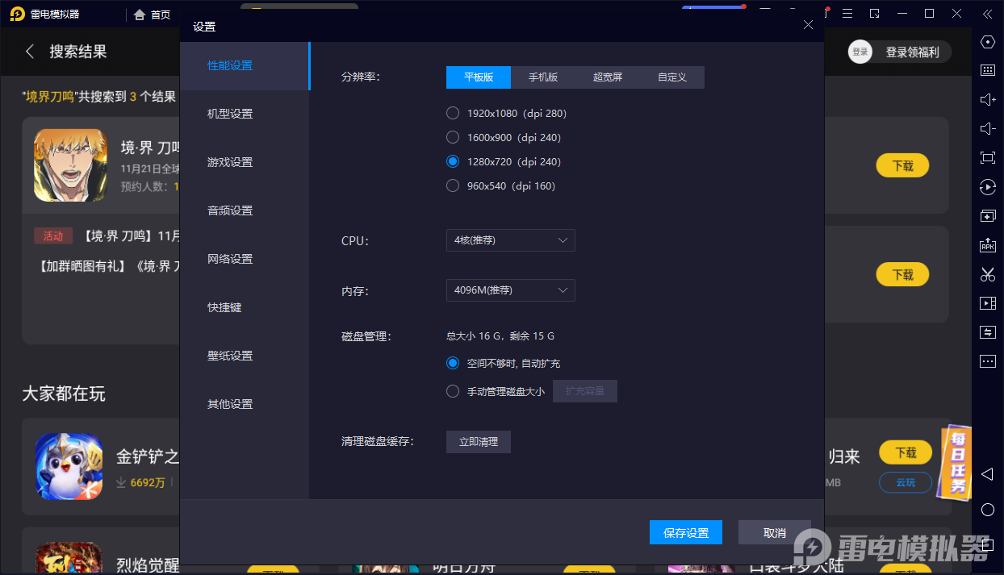The width and height of the screenshot is (1004, 575).
Task: Toggle fullscreen mode icon
Action: 987,157
